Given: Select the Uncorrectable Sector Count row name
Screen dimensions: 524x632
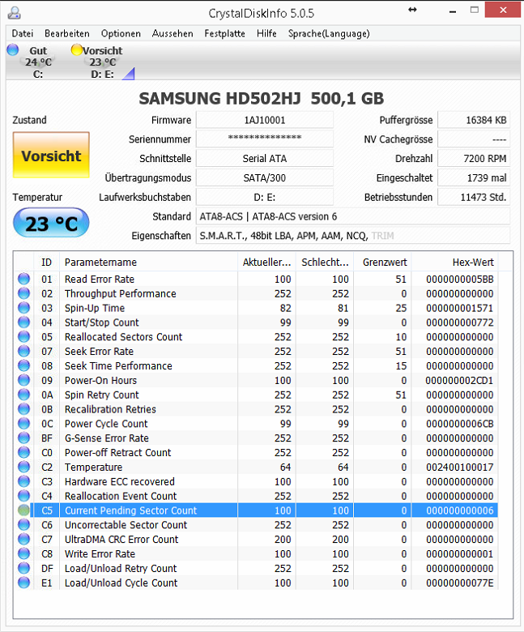Looking at the screenshot, I should tap(126, 525).
